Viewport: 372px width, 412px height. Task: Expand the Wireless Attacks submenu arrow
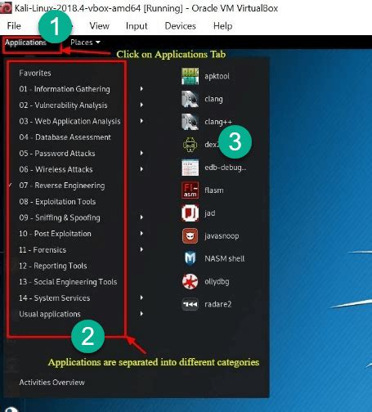click(141, 169)
